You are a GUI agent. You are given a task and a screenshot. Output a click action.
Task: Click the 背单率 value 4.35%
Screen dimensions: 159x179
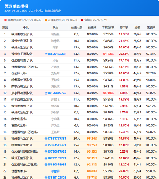[124, 86]
